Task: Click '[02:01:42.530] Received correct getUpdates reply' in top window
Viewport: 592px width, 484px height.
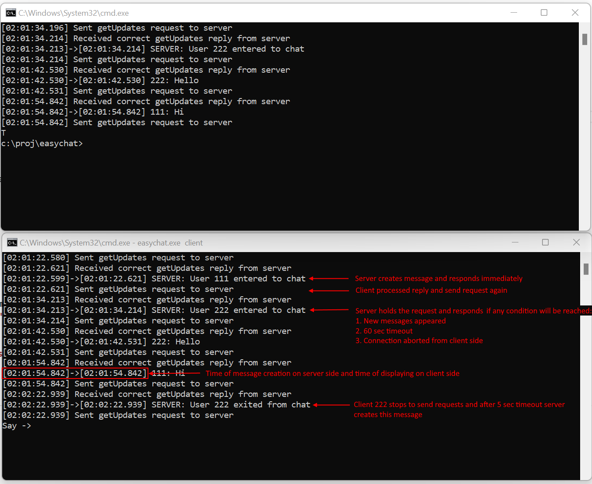Action: click(146, 70)
